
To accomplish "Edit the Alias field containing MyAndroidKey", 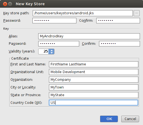I will click(x=89, y=36).
